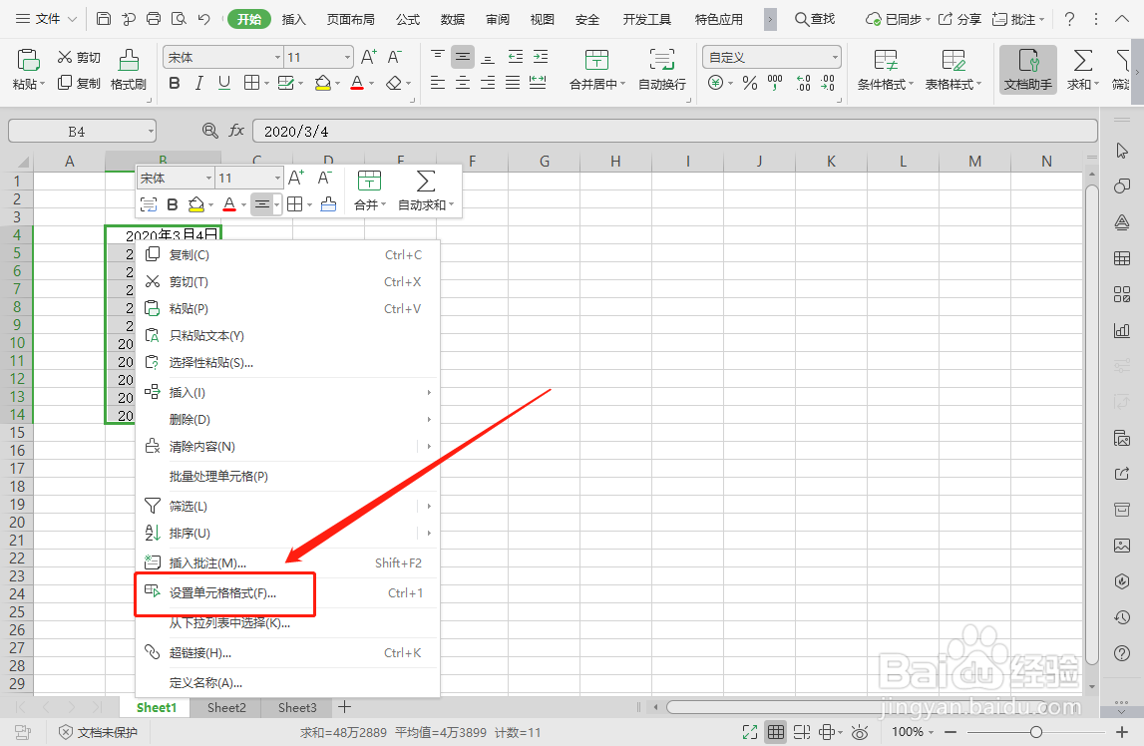The width and height of the screenshot is (1144, 746).
Task: Click the Name Box showing B4
Action: pyautogui.click(x=80, y=130)
